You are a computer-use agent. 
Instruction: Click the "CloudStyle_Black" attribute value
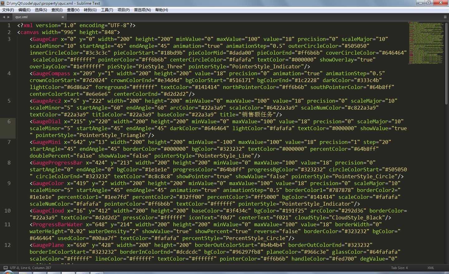(x=357, y=218)
